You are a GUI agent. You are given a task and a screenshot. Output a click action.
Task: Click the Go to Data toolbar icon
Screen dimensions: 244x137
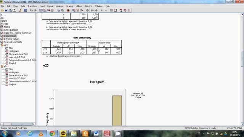[x=41, y=10]
